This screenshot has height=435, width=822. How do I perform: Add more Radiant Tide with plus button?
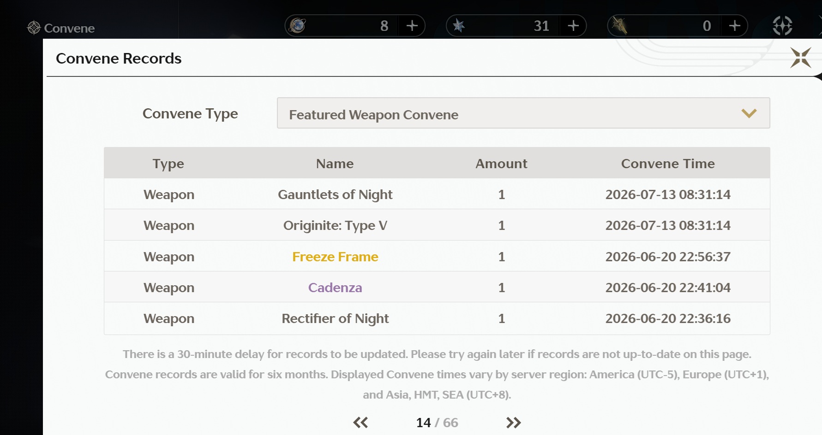(573, 26)
